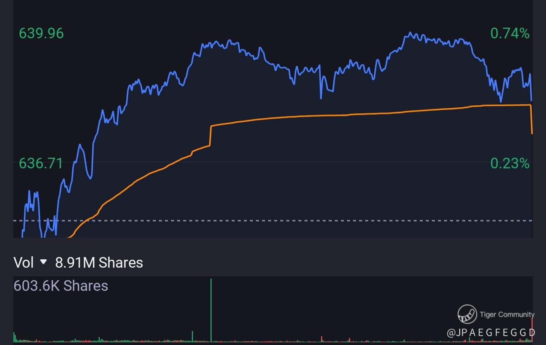Click the 0.23% percent change label
Image resolution: width=546 pixels, height=345 pixels.
coord(510,163)
